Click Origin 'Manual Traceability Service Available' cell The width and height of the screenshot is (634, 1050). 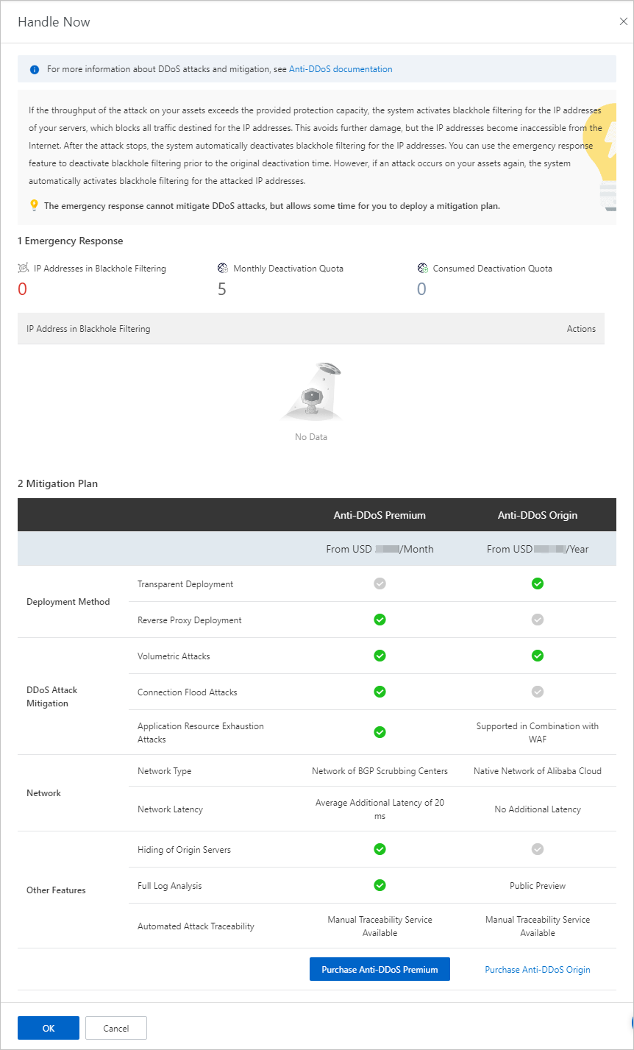click(538, 926)
